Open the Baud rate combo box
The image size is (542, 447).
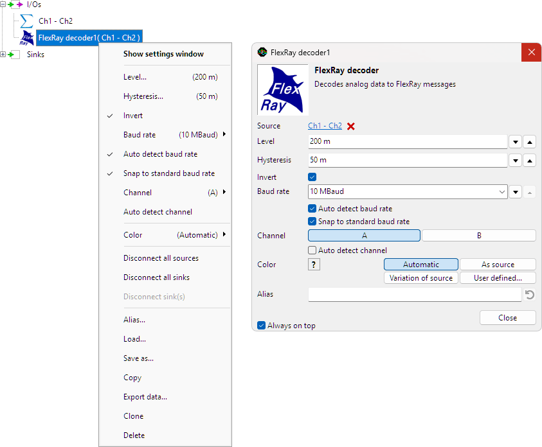pos(408,191)
